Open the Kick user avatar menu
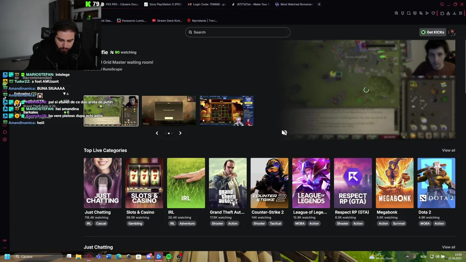This screenshot has height=262, width=466. click(x=451, y=32)
